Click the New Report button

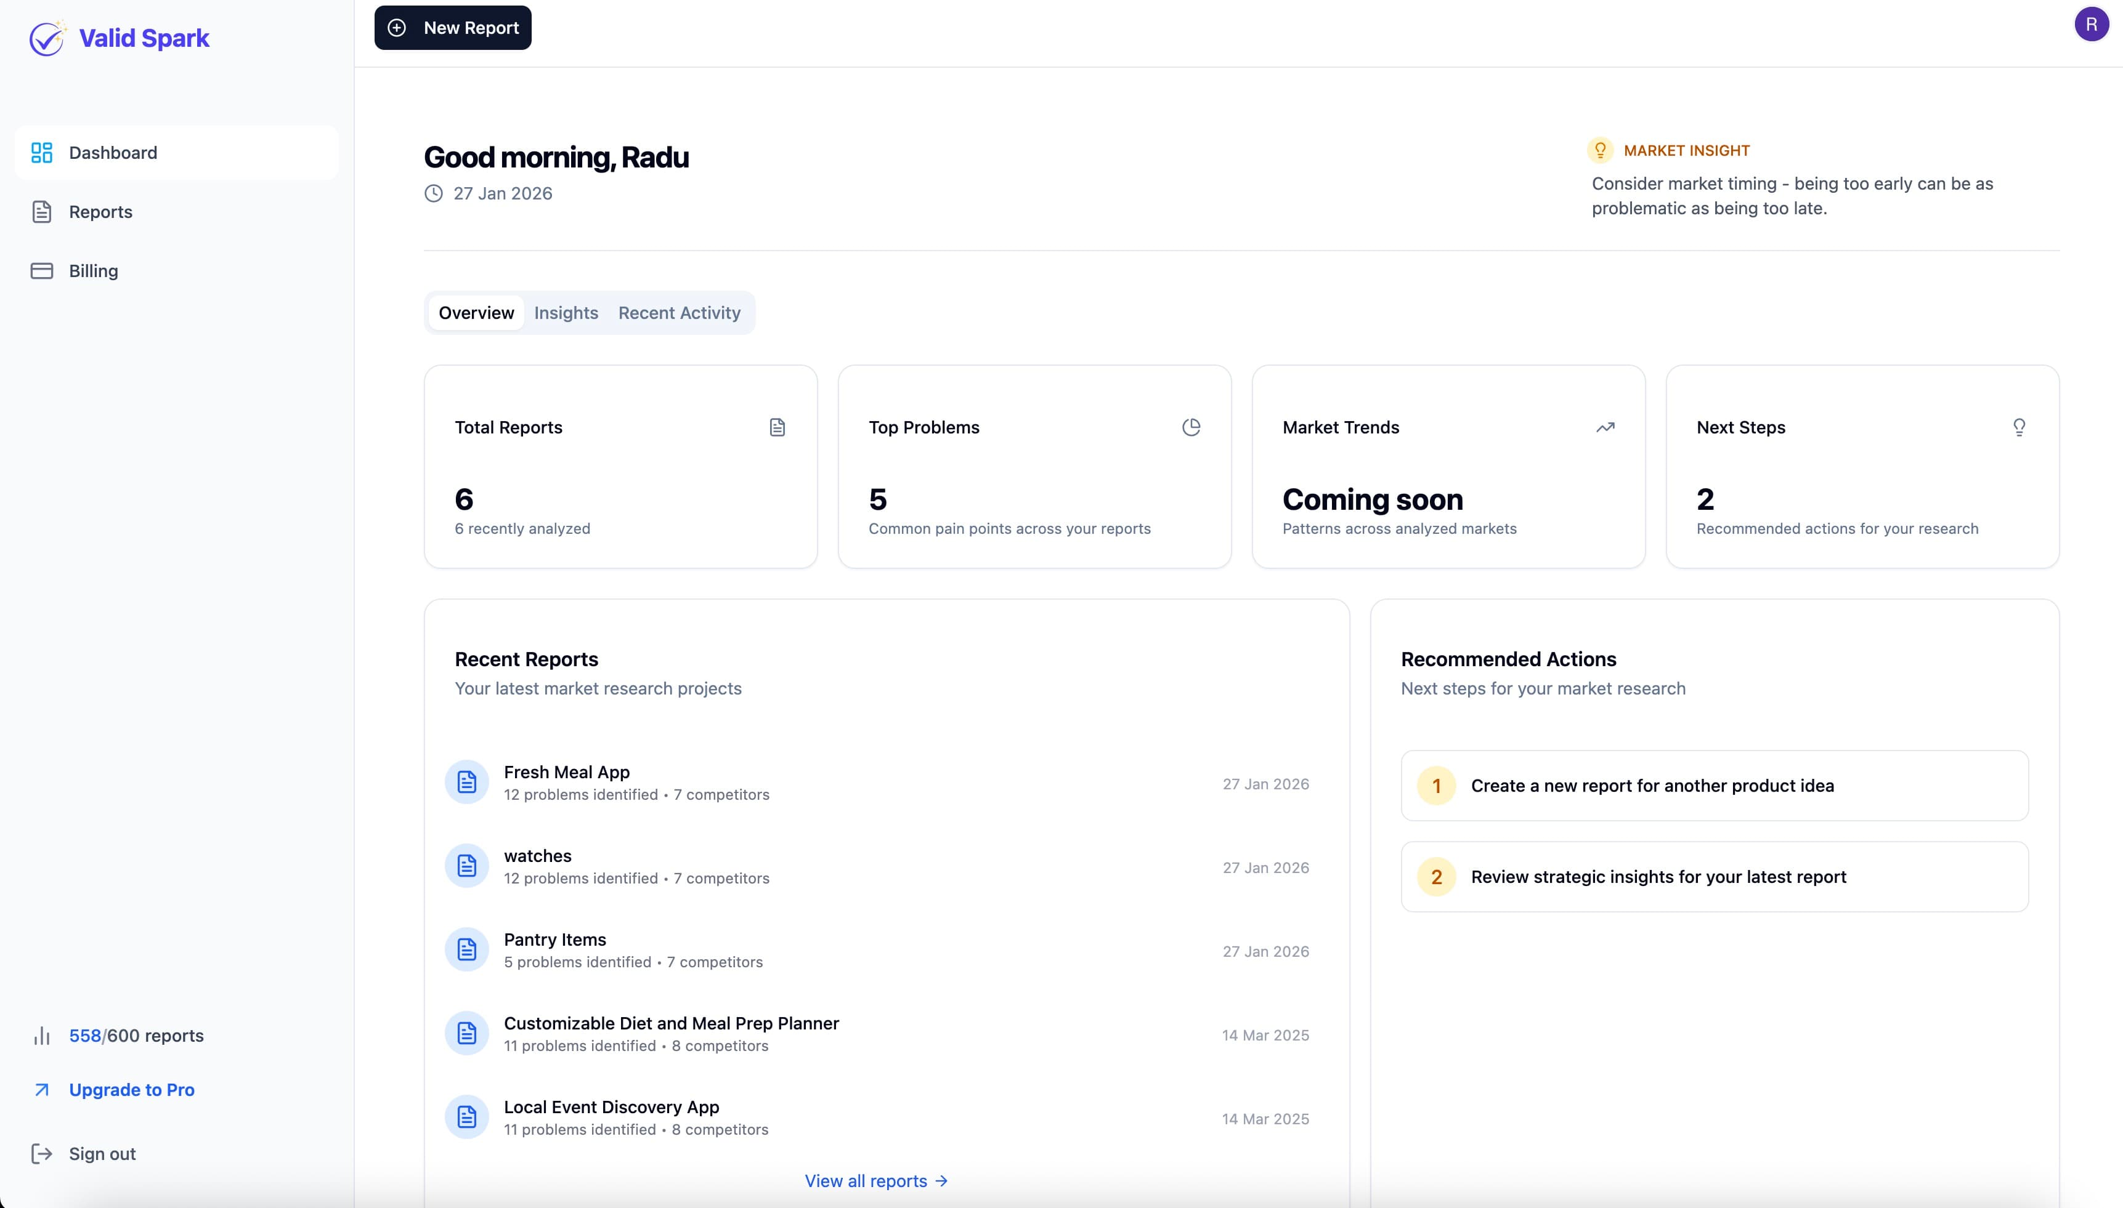point(452,27)
